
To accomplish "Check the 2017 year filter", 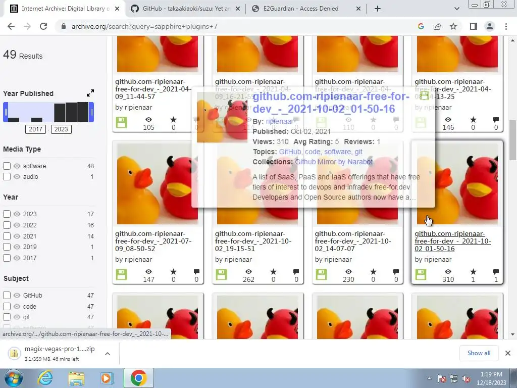I will click(x=7, y=258).
